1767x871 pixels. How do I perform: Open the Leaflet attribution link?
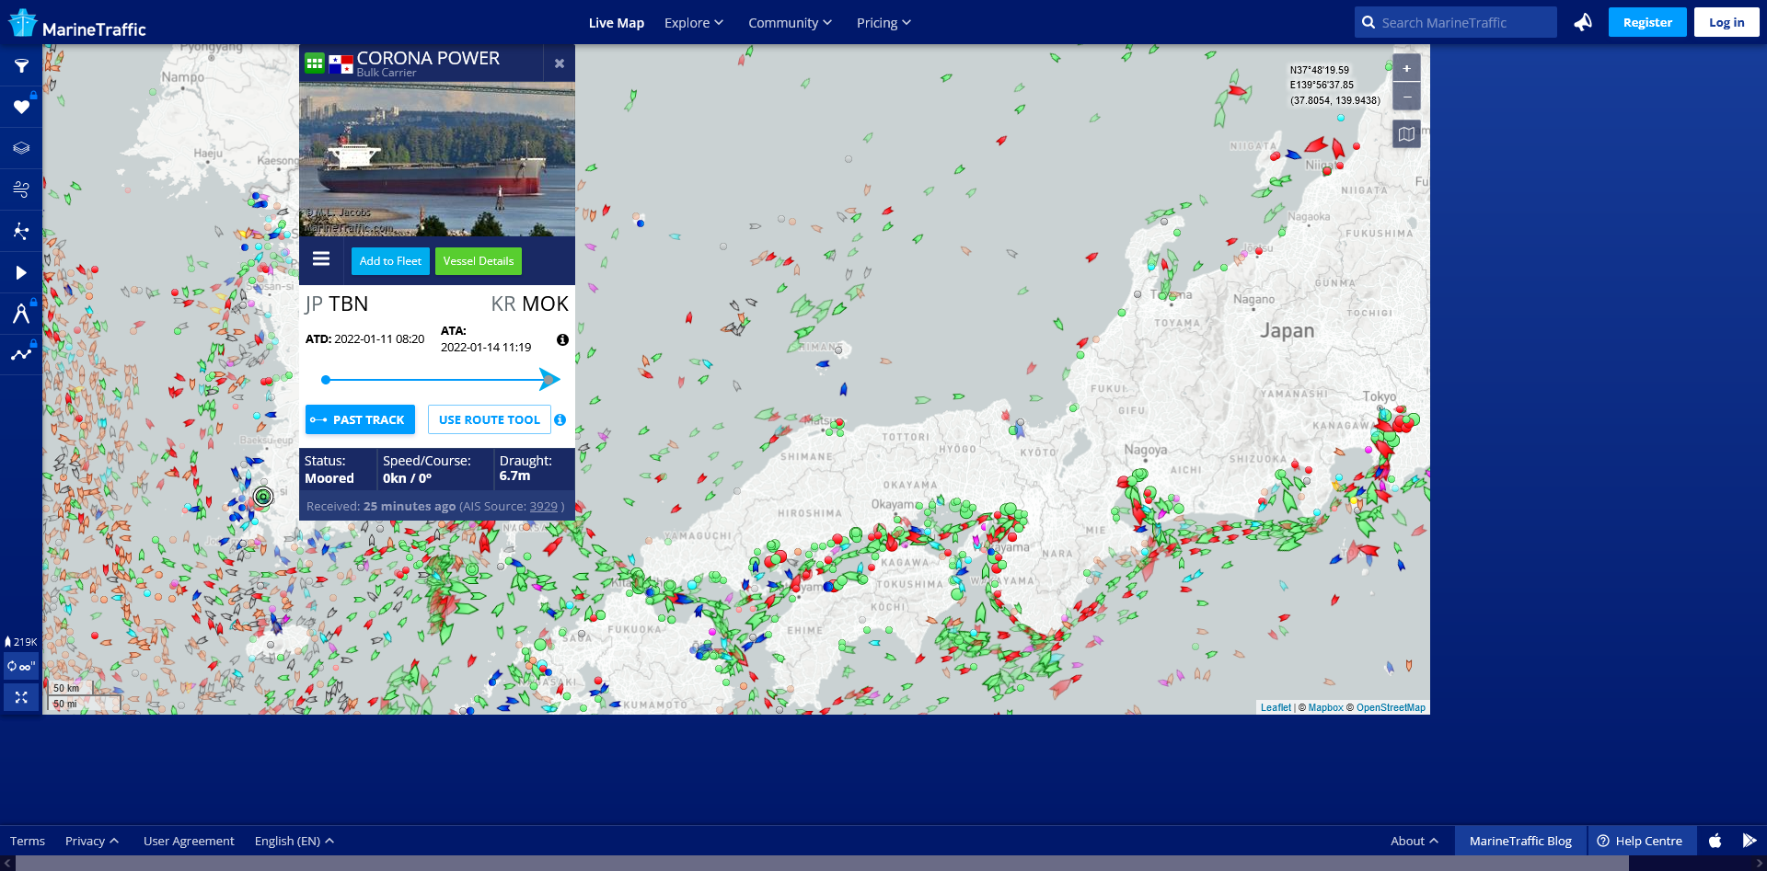(1276, 707)
